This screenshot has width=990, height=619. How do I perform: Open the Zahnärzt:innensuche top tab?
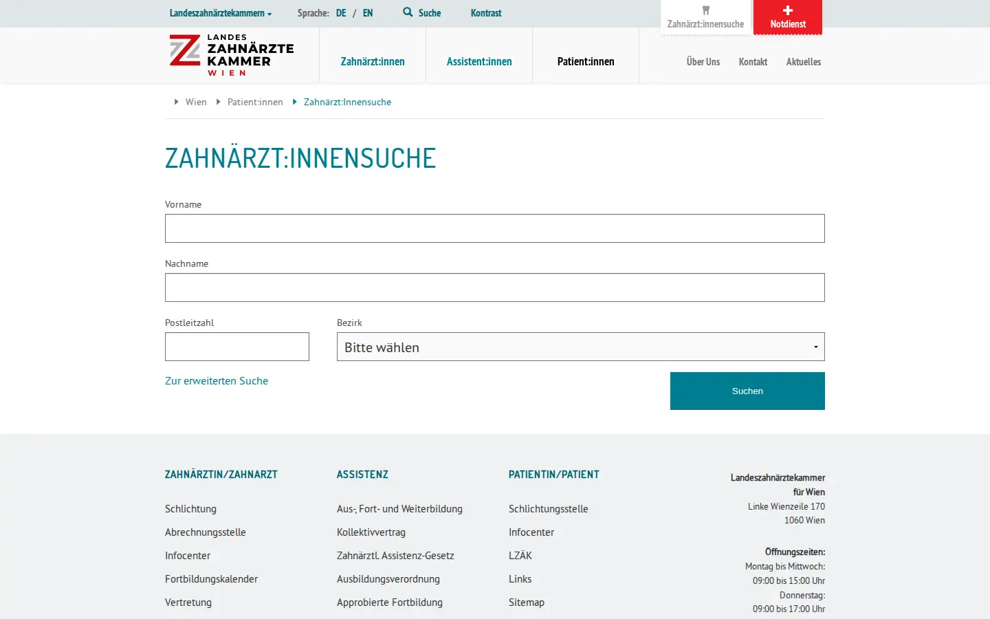tap(705, 17)
